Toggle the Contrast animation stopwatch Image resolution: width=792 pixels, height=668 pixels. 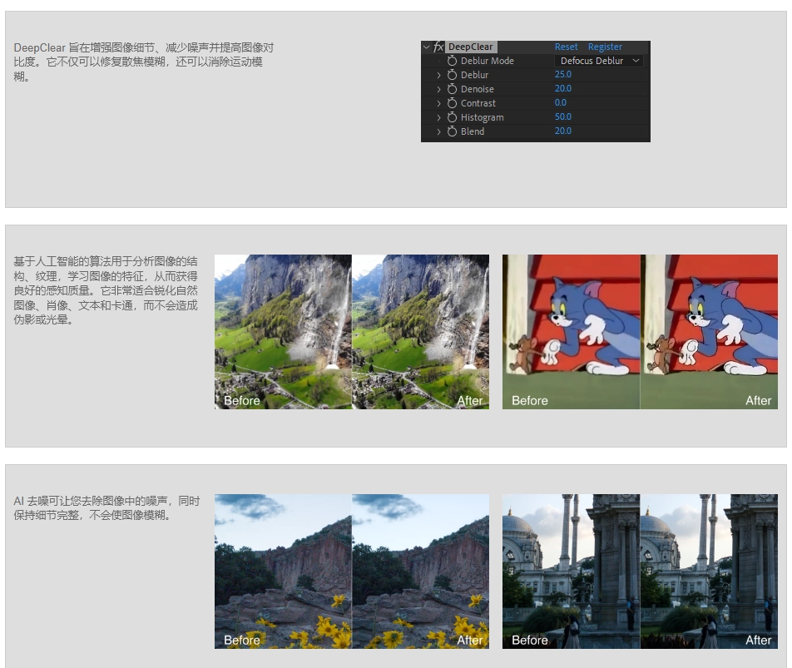[x=453, y=103]
